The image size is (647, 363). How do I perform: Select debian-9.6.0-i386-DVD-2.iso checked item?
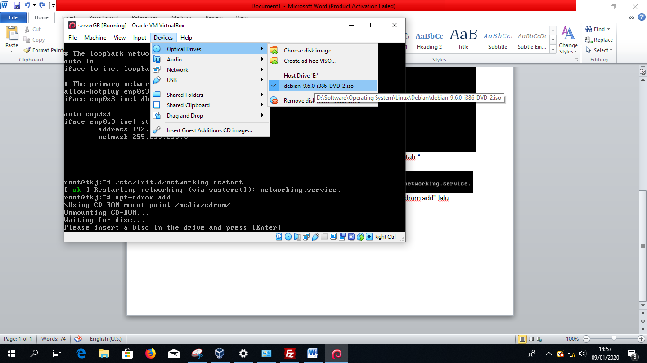[323, 86]
